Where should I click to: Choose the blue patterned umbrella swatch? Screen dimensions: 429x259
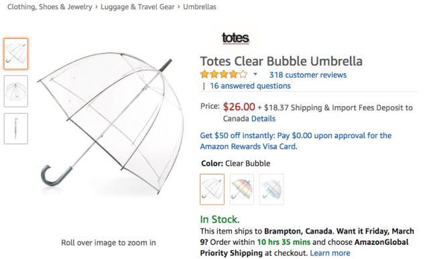pyautogui.click(x=271, y=189)
